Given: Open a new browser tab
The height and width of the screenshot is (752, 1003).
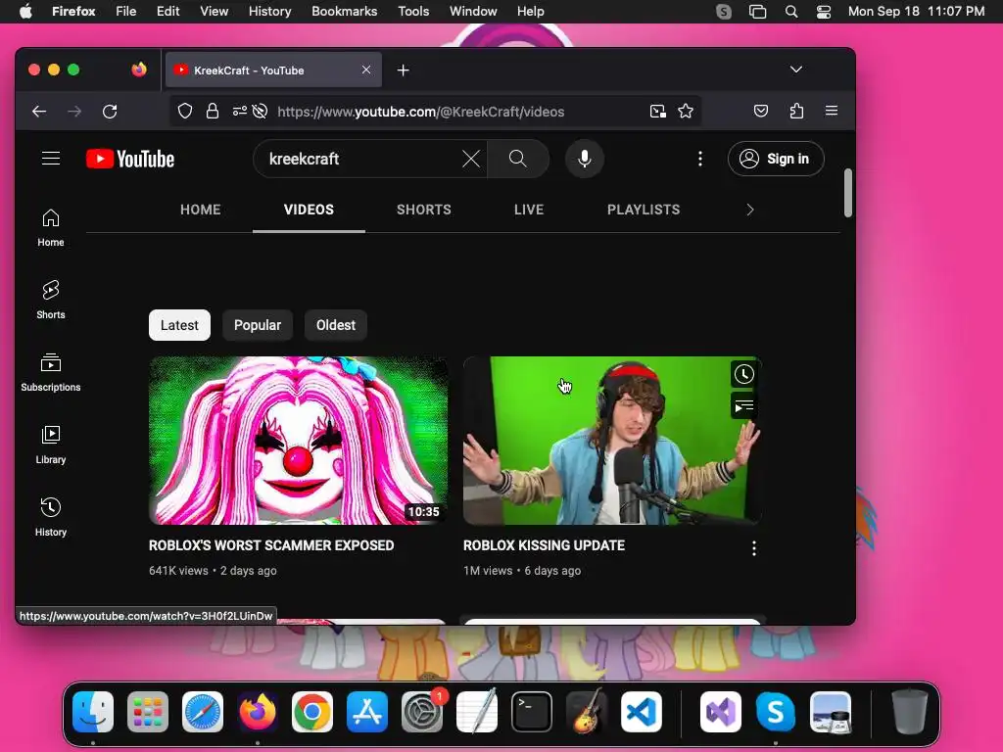Looking at the screenshot, I should (403, 70).
